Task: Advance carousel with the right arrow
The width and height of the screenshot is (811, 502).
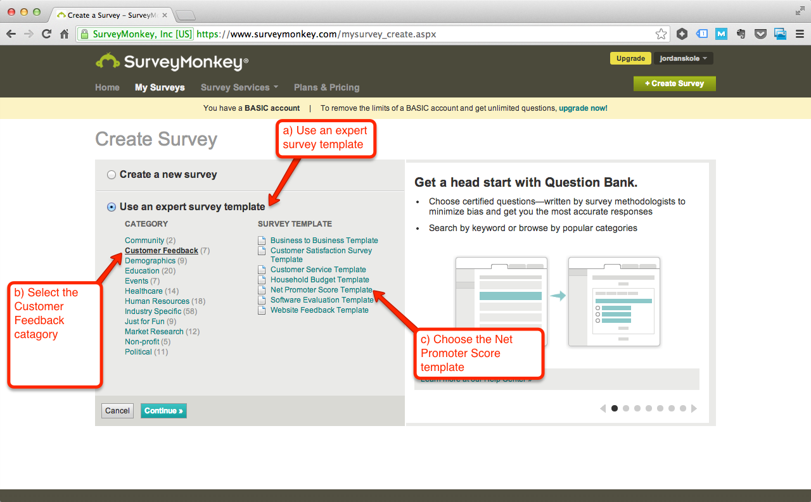Action: coord(694,408)
